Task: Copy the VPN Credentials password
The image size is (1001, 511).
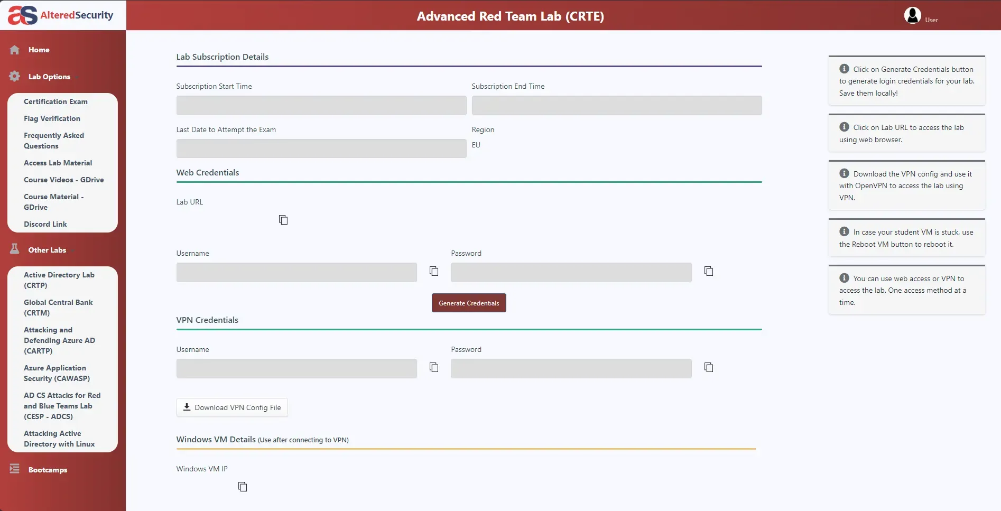Action: point(708,367)
